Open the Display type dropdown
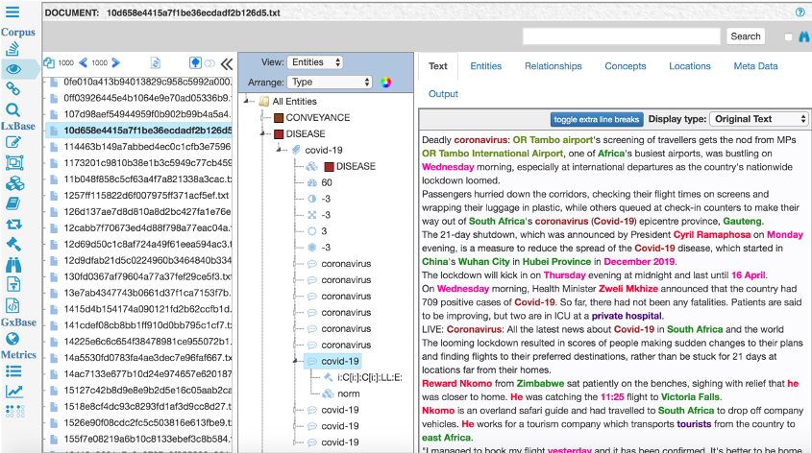The width and height of the screenshot is (812, 453). click(758, 119)
